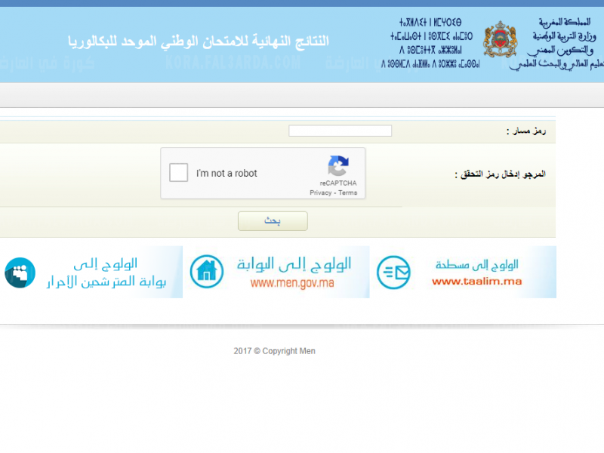
Task: Click the reCAPTCHA arrows logo
Action: 337,167
